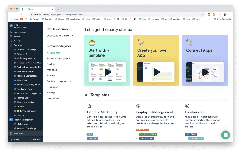
Task: Select the Startup category
Action: coord(51,64)
